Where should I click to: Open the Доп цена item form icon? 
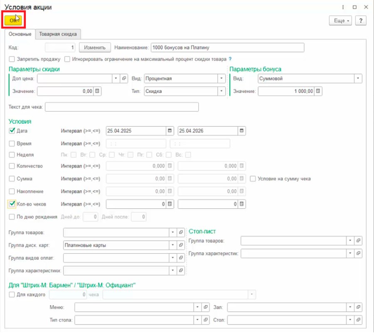click(x=124, y=78)
